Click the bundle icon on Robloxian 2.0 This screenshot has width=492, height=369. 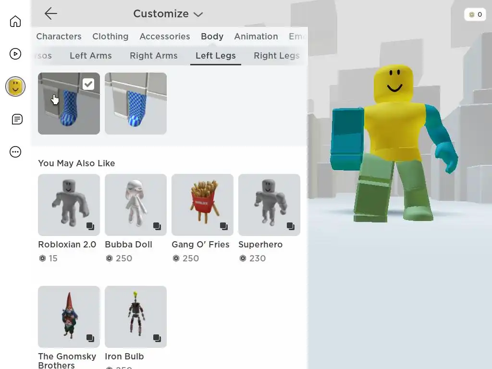90,226
